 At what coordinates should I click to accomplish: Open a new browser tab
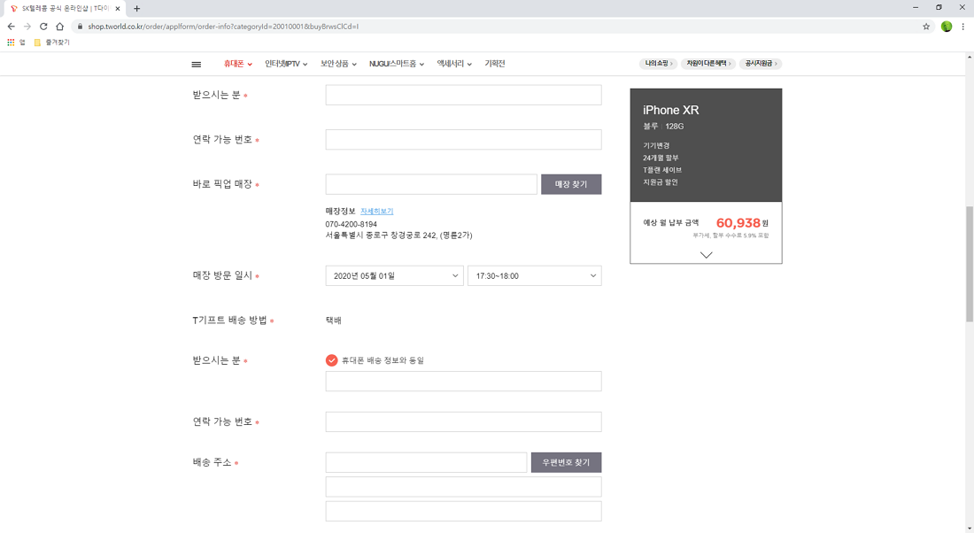[x=136, y=9]
